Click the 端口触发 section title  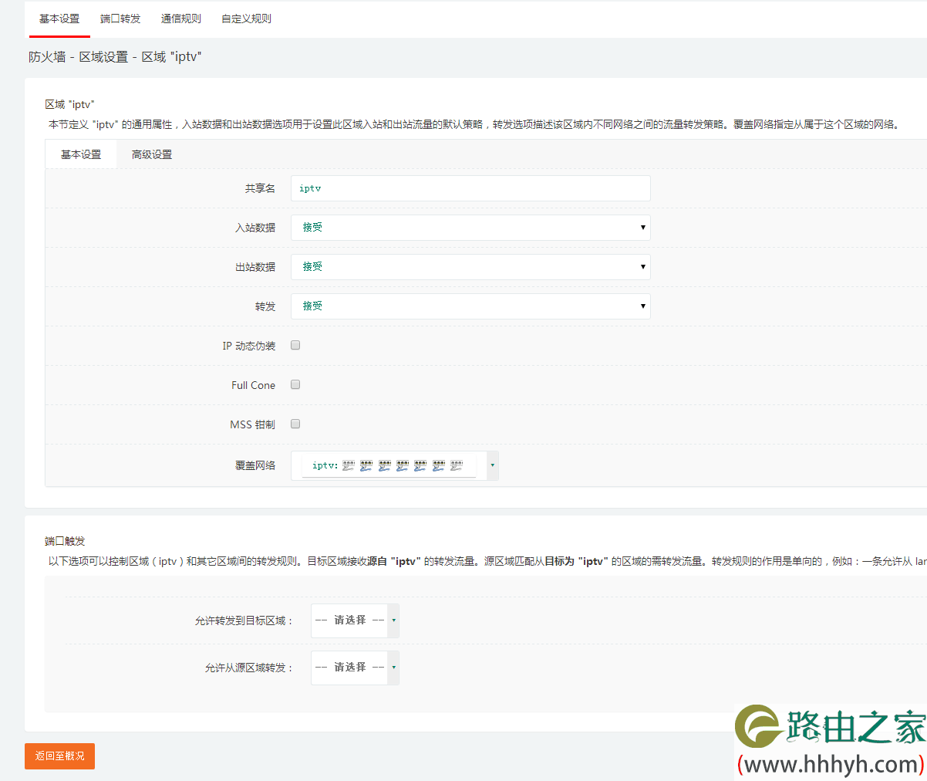point(65,541)
